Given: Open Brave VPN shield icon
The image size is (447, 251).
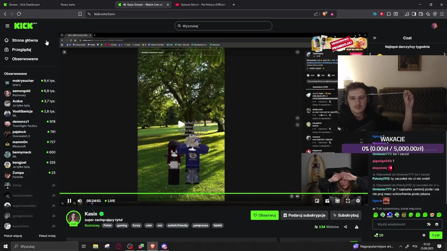Looking at the screenshot, I should click(x=435, y=14).
